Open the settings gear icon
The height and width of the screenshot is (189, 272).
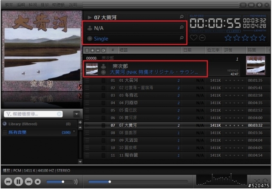(259, 5)
